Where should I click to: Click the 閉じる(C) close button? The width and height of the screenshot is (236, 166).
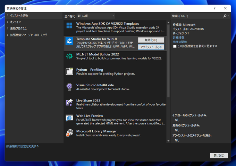pos(219,156)
